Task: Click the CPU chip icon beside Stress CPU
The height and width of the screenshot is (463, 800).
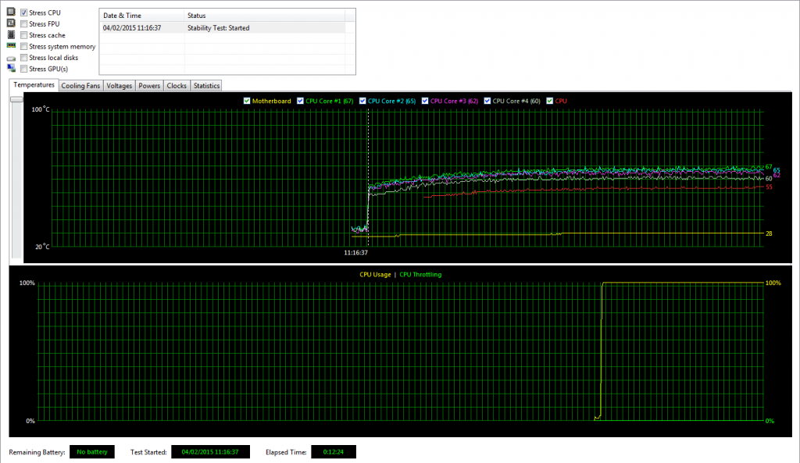Action: (x=11, y=12)
